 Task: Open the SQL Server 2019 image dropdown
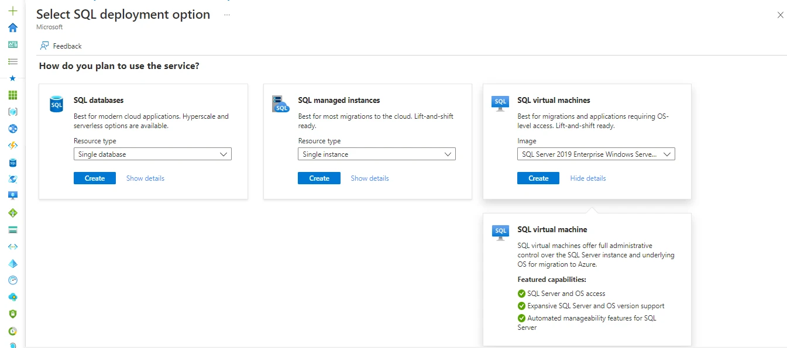point(595,154)
